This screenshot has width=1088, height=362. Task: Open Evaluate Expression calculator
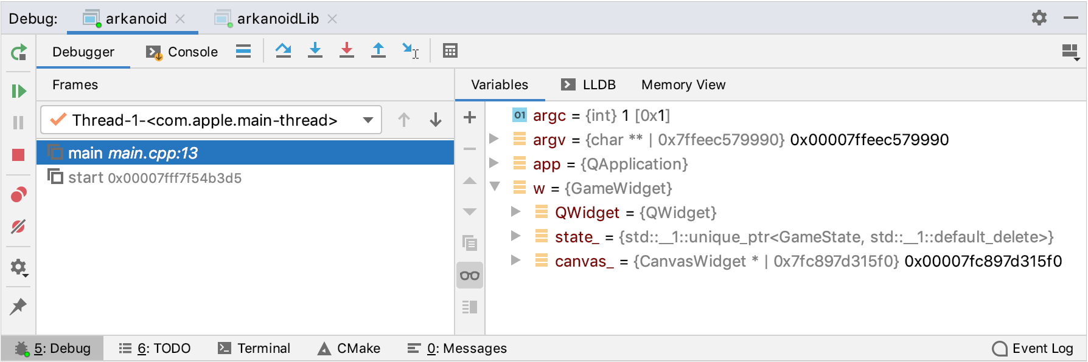click(450, 51)
